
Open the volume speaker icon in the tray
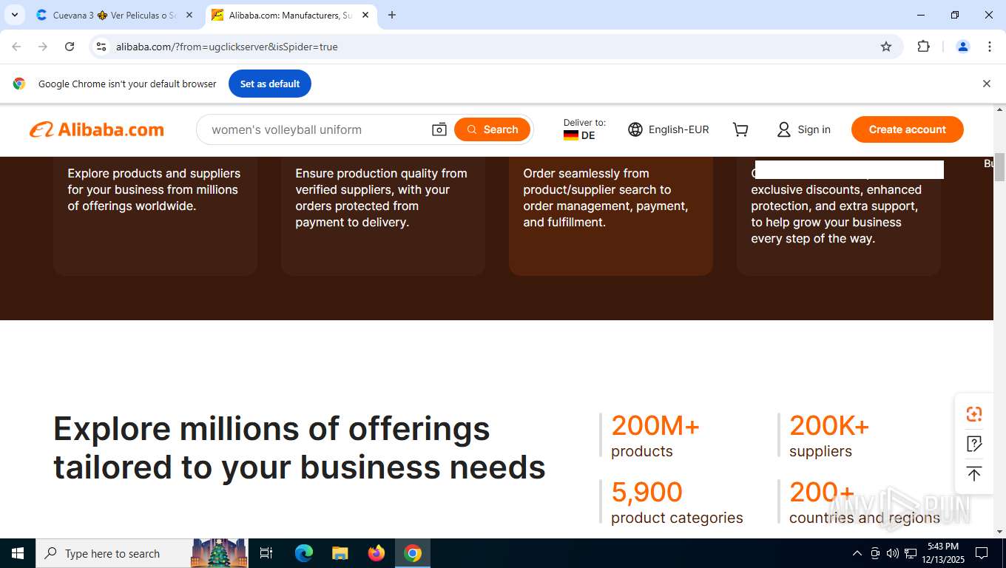coord(893,553)
